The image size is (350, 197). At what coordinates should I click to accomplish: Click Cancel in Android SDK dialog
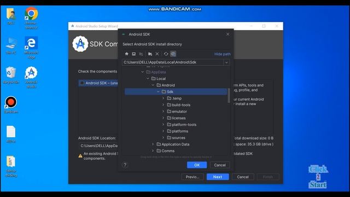click(220, 165)
